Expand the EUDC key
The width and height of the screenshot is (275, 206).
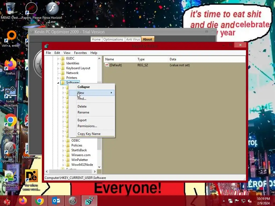click(x=58, y=59)
